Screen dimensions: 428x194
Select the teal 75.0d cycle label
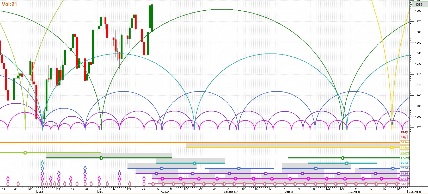[405, 163]
